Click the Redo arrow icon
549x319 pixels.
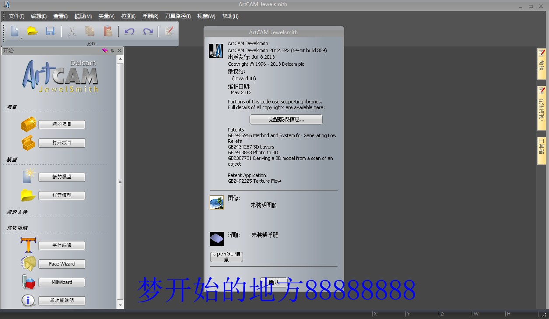[148, 32]
